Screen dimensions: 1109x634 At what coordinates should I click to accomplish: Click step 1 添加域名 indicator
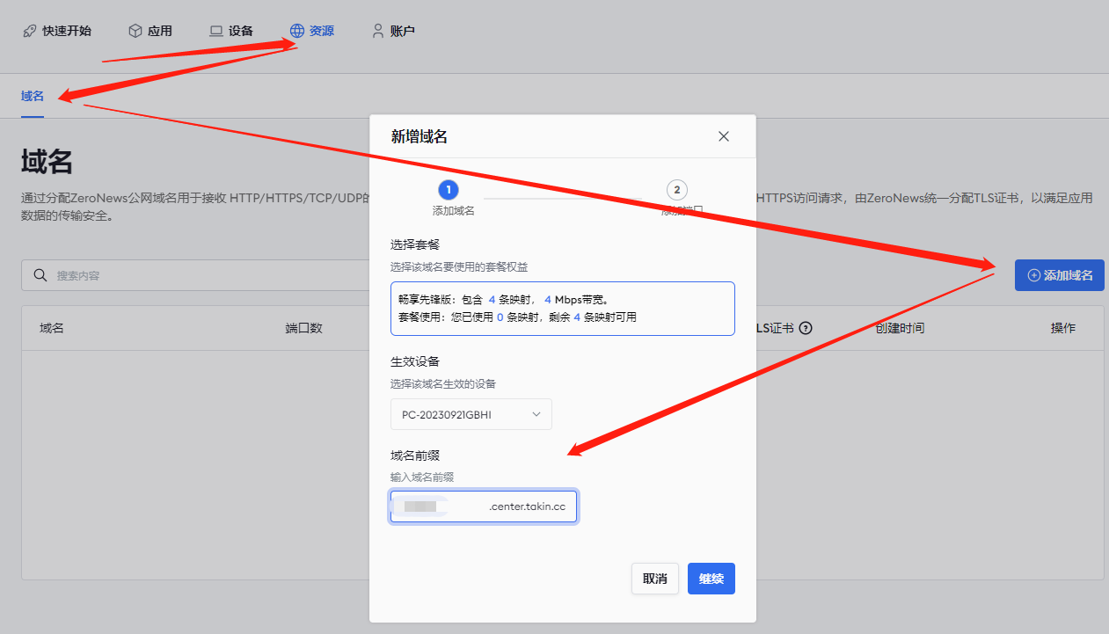click(x=449, y=190)
